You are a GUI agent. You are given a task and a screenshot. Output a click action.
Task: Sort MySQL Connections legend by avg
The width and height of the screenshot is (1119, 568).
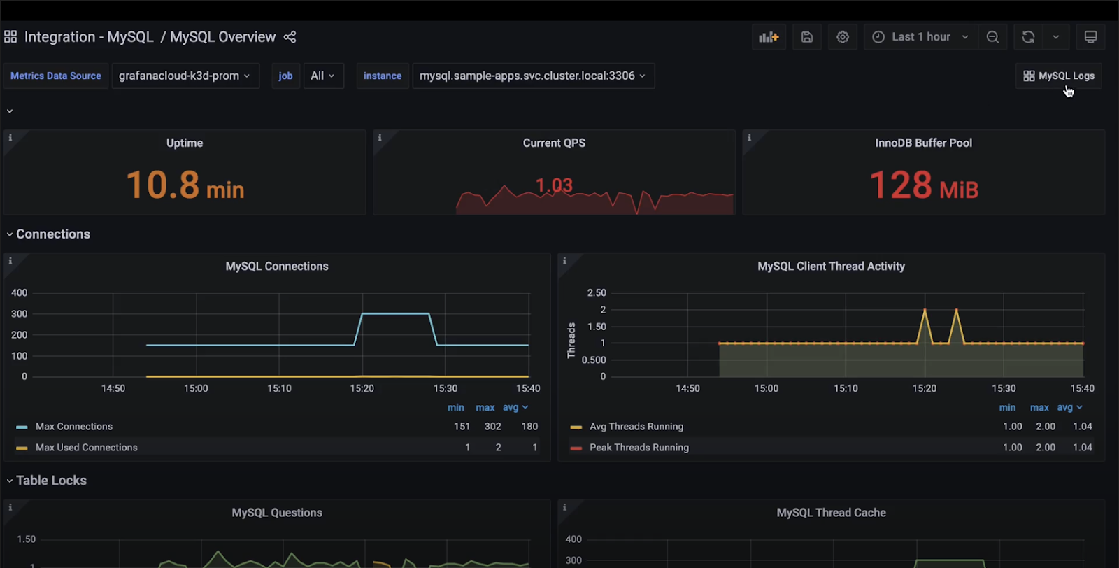[x=515, y=408]
